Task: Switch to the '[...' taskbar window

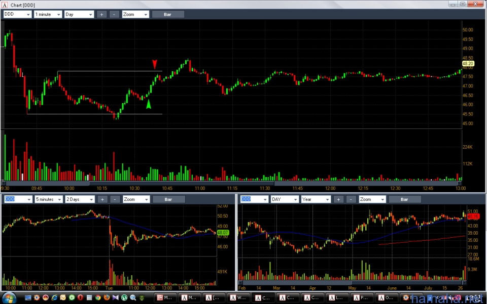Action: 214,298
